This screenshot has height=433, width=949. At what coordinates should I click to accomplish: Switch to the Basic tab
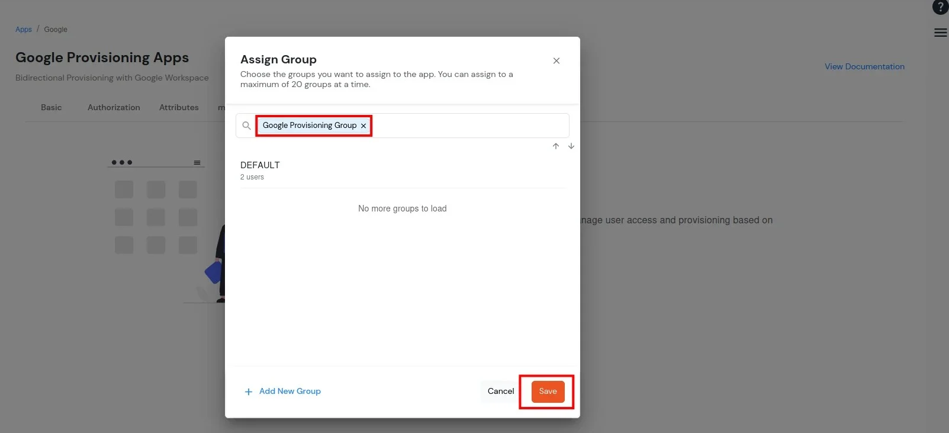click(x=52, y=107)
